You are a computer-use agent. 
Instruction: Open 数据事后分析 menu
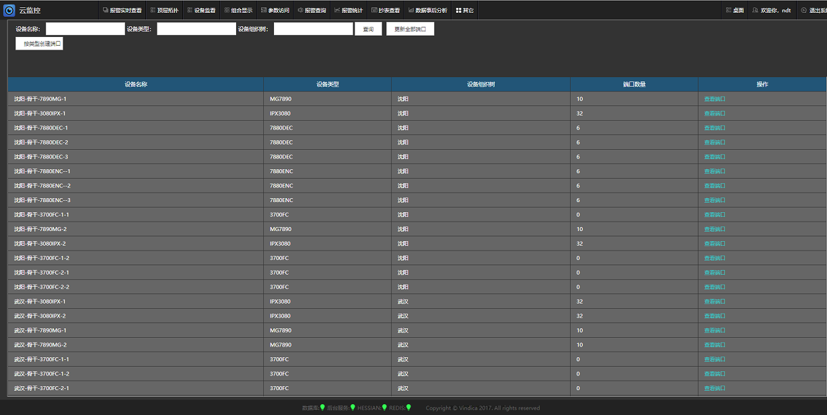tap(427, 10)
